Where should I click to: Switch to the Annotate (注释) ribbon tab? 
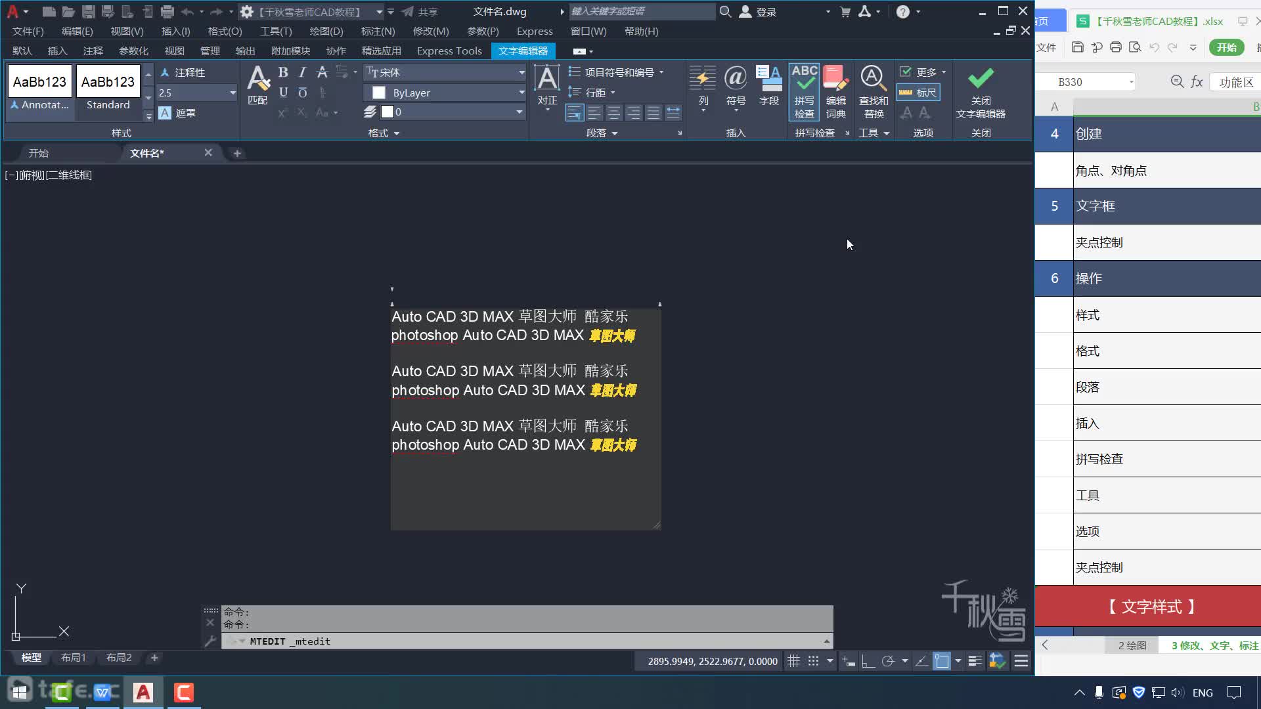click(93, 51)
